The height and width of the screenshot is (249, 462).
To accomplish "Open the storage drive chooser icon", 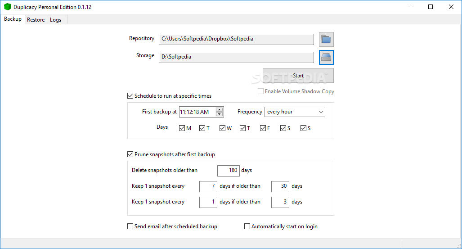I will click(326, 57).
